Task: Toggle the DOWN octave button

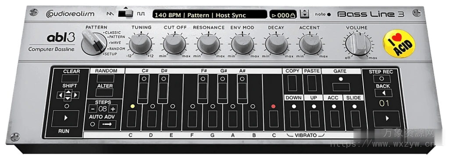Action: [x=294, y=119]
